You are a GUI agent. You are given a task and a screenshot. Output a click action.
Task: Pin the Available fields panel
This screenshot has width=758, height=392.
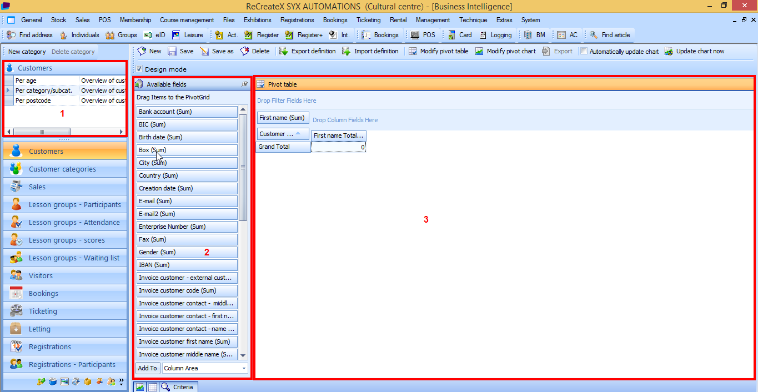coord(244,84)
